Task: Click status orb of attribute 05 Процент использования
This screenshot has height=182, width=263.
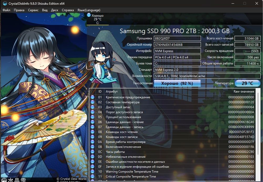Action: coord(92,117)
